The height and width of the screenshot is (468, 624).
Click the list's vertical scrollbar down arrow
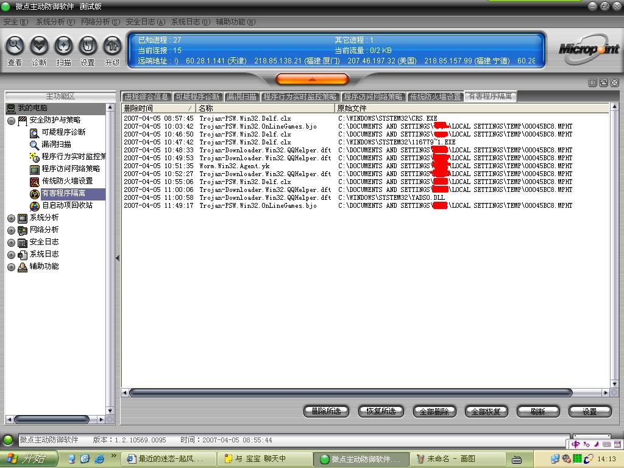point(614,384)
